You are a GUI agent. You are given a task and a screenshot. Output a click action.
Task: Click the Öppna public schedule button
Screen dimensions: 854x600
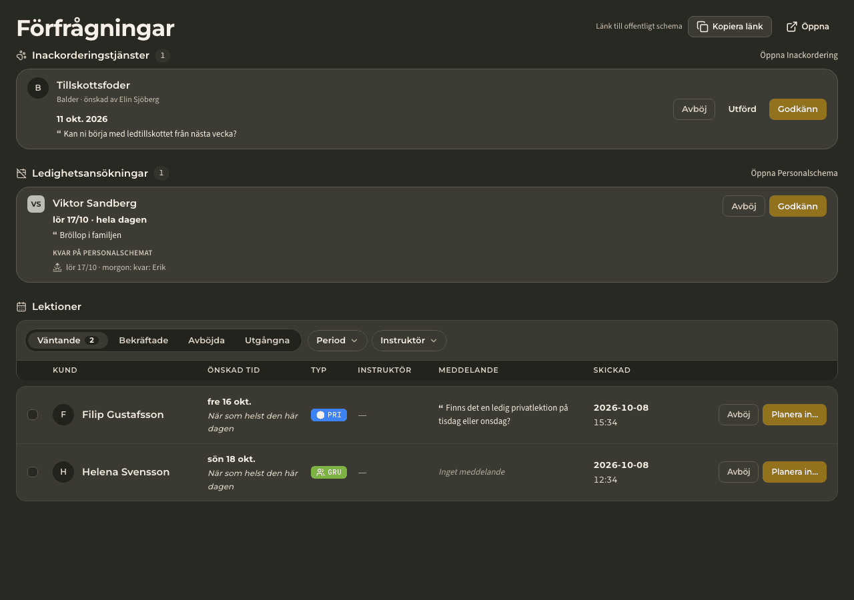click(808, 27)
